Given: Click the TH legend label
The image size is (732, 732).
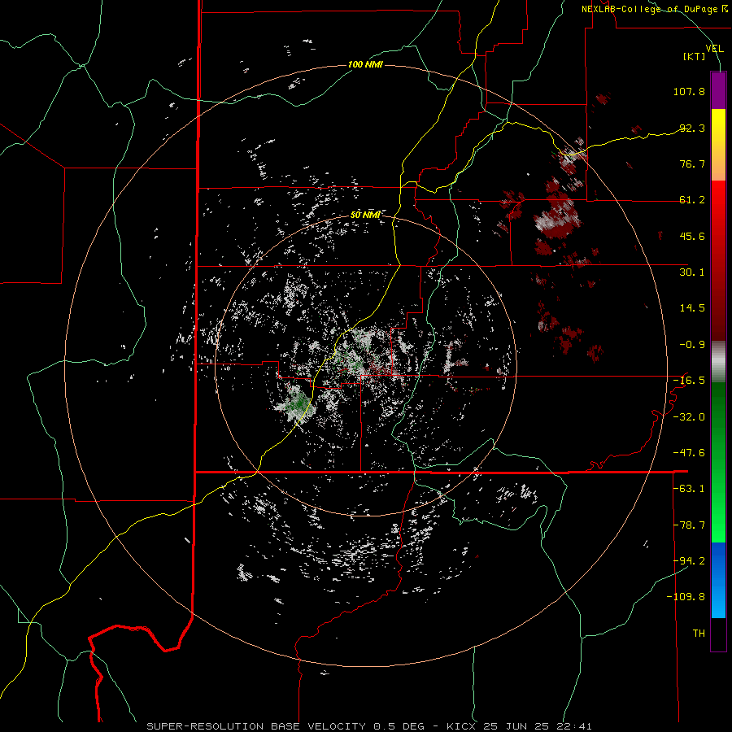Looking at the screenshot, I should (x=699, y=634).
